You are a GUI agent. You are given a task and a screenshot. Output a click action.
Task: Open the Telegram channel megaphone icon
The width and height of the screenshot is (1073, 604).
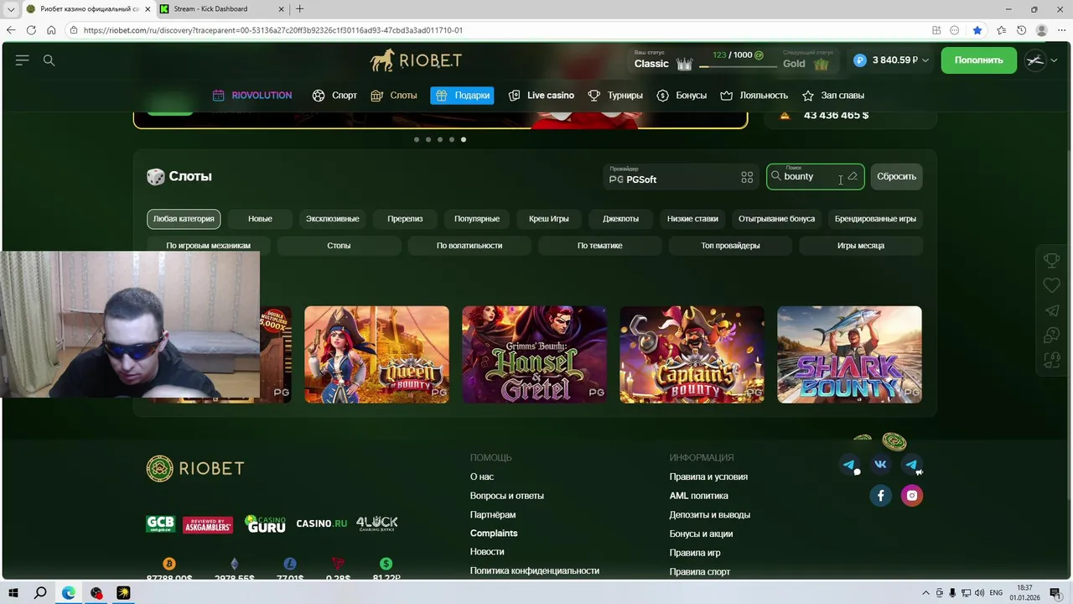(912, 464)
